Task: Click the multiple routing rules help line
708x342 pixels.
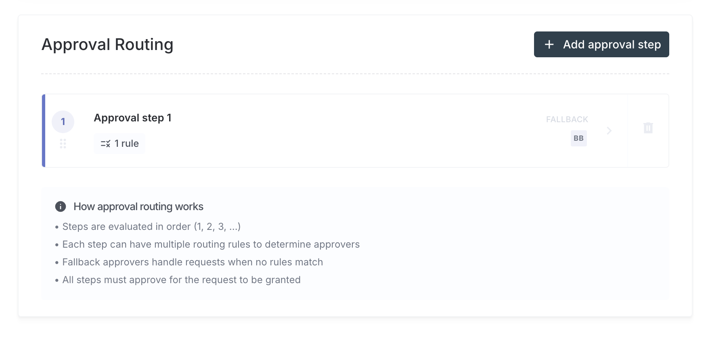Action: pos(211,244)
